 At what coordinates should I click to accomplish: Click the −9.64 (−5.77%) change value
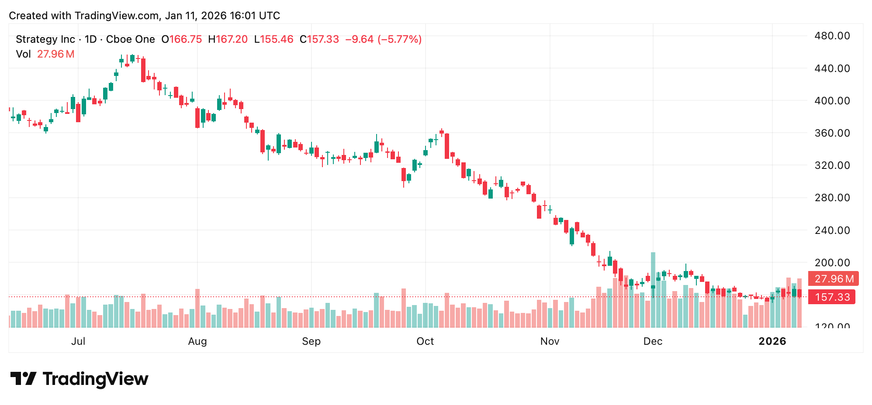click(x=383, y=39)
